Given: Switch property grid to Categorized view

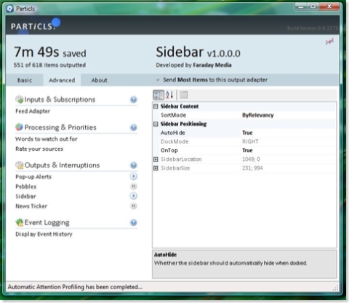Looking at the screenshot, I should click(x=159, y=95).
